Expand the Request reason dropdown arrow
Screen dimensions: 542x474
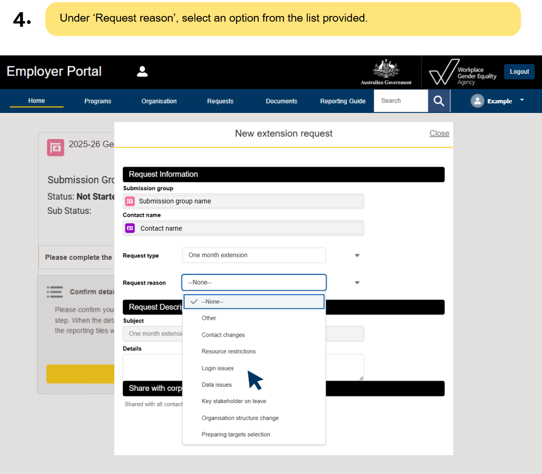(357, 282)
